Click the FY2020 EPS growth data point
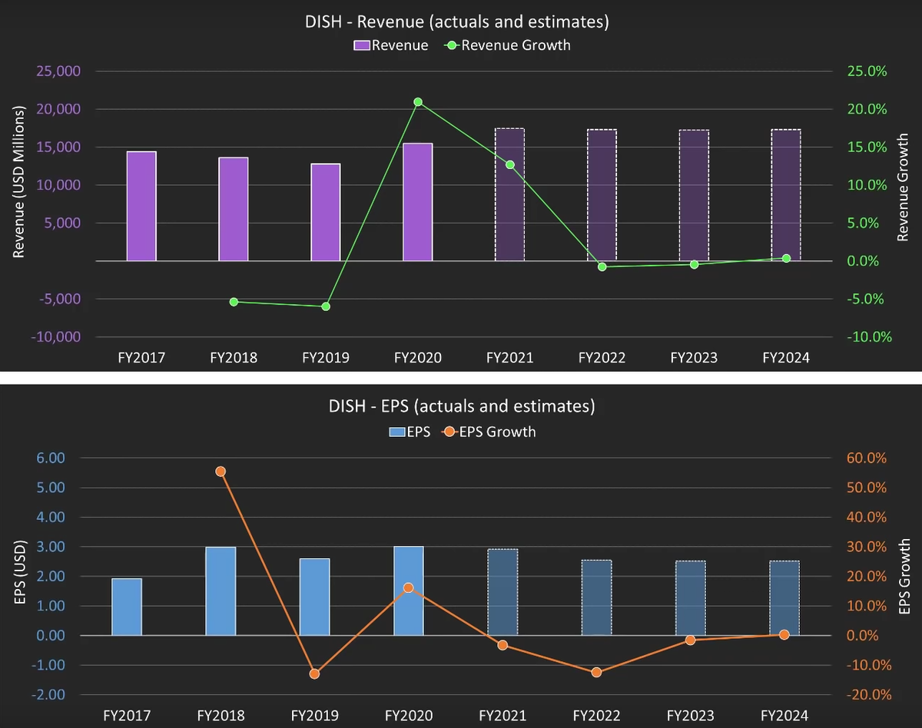This screenshot has height=728, width=922. click(409, 587)
